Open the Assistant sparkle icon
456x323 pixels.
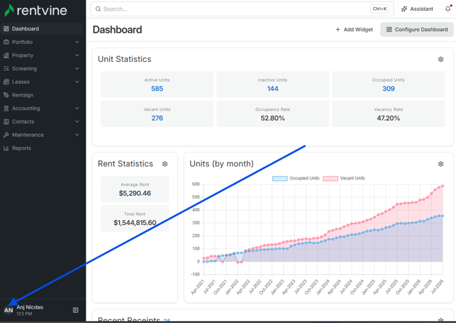[404, 9]
